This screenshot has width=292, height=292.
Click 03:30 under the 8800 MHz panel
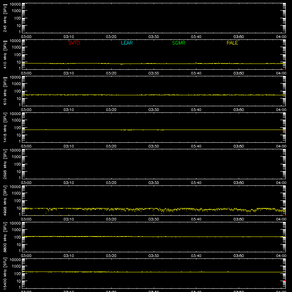[x=154, y=256]
